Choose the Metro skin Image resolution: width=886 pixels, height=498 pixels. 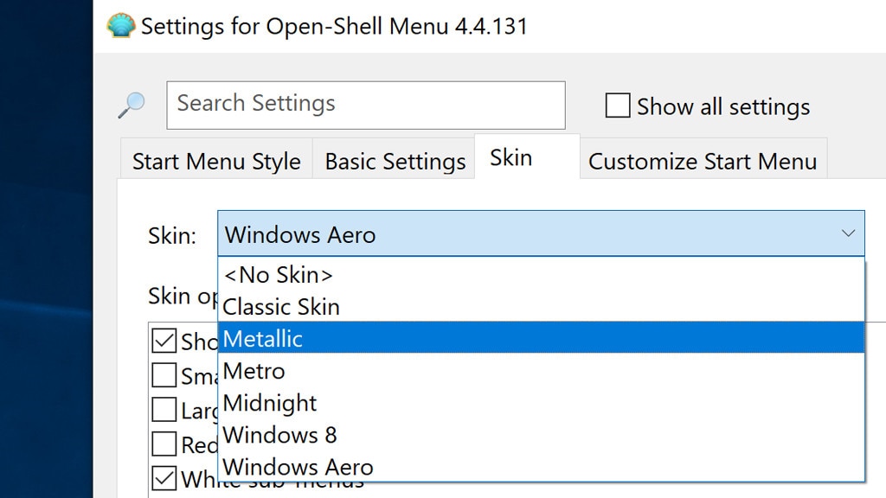tap(254, 371)
